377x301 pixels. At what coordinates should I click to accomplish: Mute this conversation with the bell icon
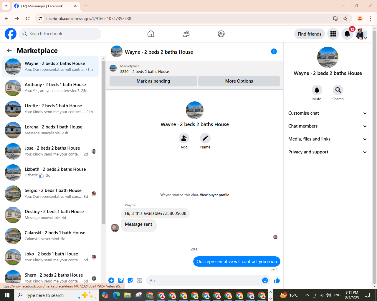click(x=317, y=90)
